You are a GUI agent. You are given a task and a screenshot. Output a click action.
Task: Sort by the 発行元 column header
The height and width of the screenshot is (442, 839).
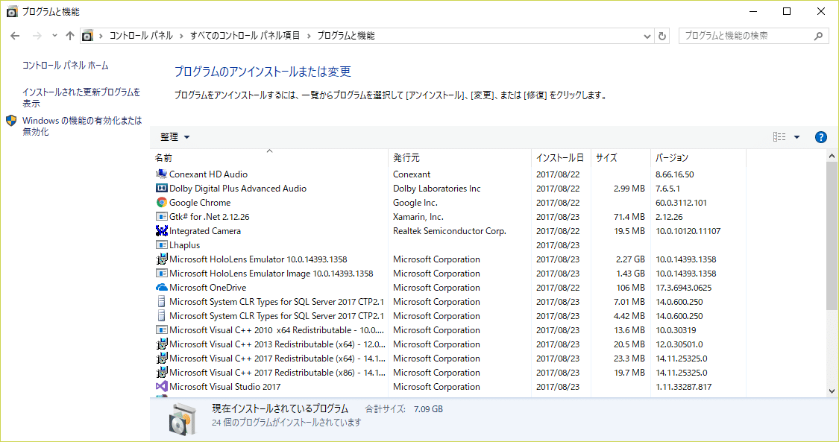459,158
